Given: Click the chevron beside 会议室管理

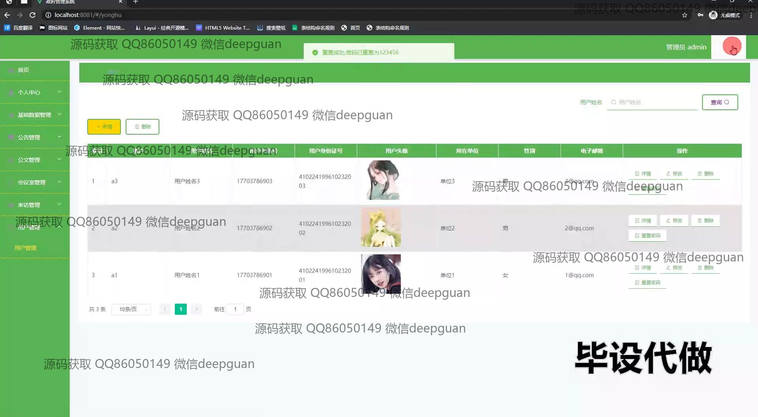Looking at the screenshot, I should [59, 182].
